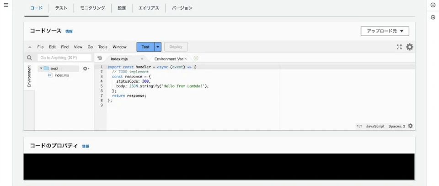This screenshot has width=439, height=186.
Task: Open the Go menu
Action: point(90,47)
